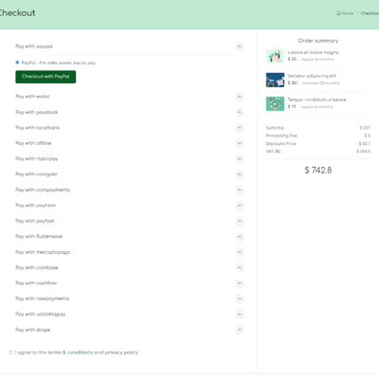Expand the Pay with coinbase chevron

pos(240,267)
